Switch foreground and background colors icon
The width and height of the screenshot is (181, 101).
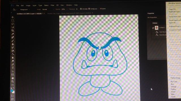point(14,88)
